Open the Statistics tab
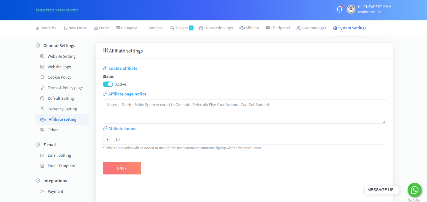427x202 pixels. 46,28
